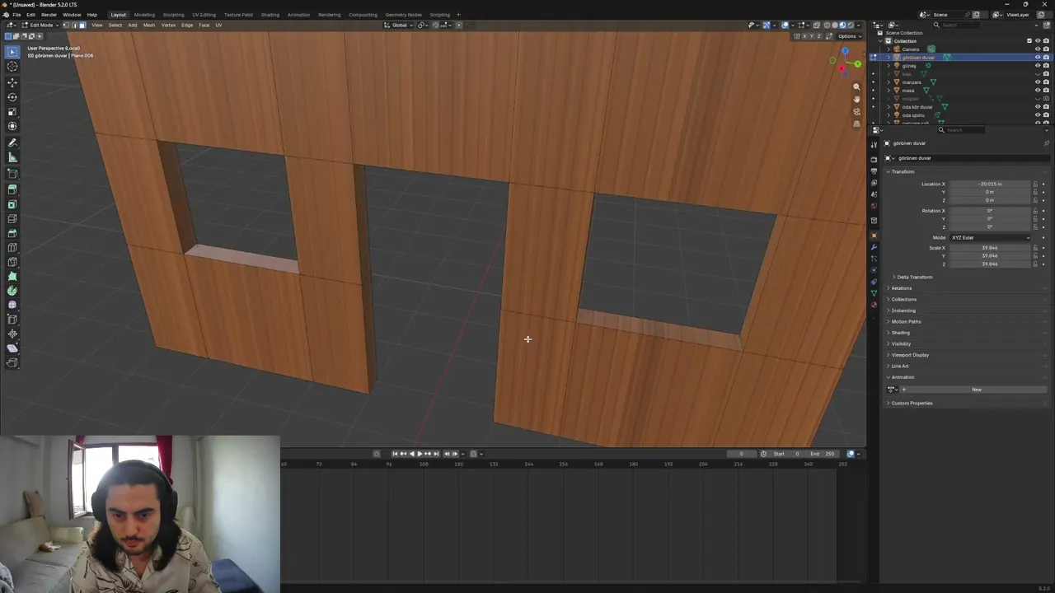Open the Mesh menu in viewport header
The width and height of the screenshot is (1055, 593).
(149, 26)
